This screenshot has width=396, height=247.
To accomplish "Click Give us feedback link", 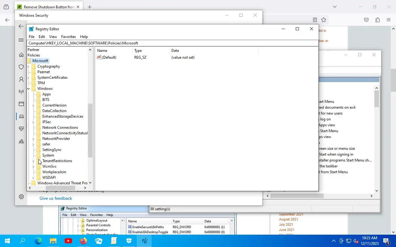I will point(56,198).
